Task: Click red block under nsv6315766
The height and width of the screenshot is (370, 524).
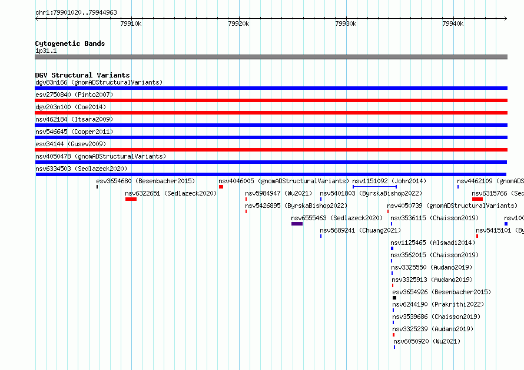Action: pyautogui.click(x=477, y=199)
